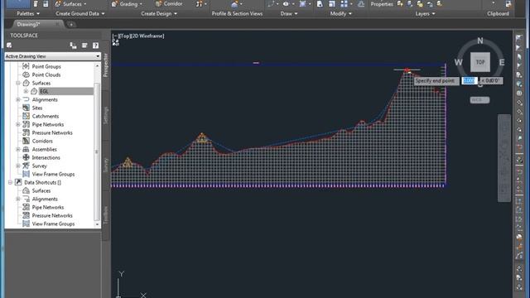
Task: Click the Properties button in Layers panel
Action: [x=382, y=4]
